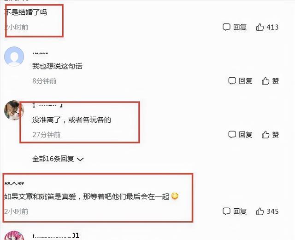The width and height of the screenshot is (295, 240).
Task: Click the comment text '如果文章和姚笛是真爱'
Action: click(x=40, y=197)
